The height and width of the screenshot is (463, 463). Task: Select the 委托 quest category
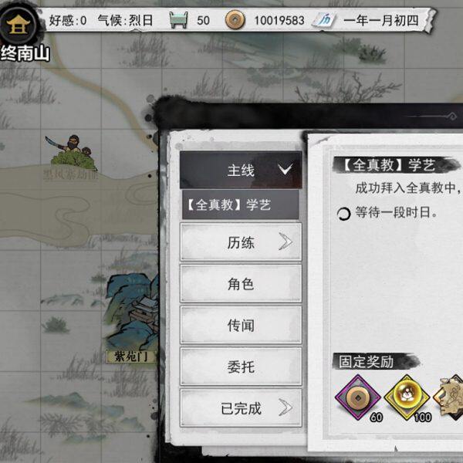tap(241, 367)
